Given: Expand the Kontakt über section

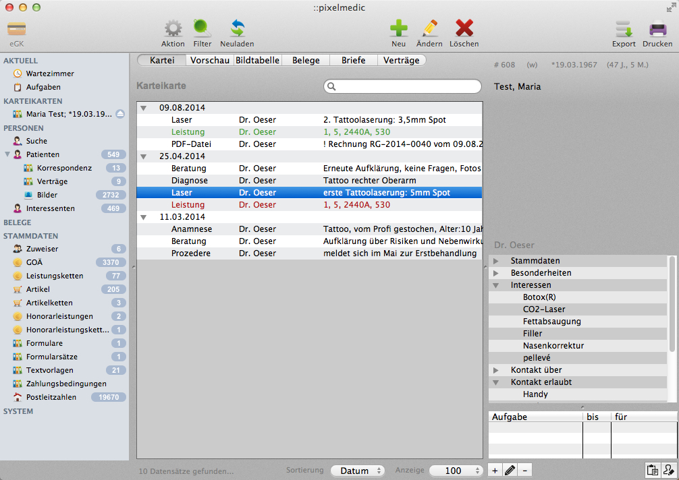Looking at the screenshot, I should click(496, 370).
